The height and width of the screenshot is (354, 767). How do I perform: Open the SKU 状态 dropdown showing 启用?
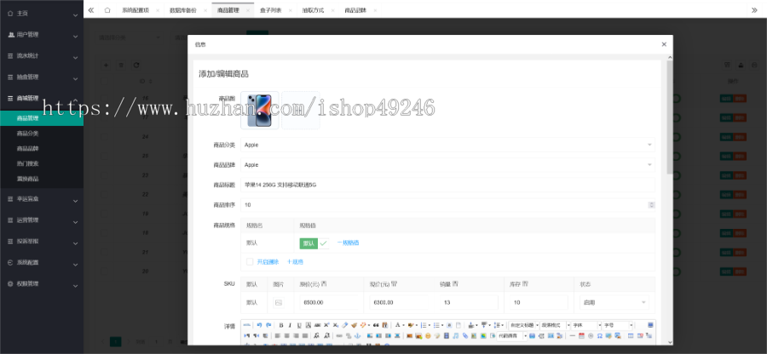click(x=614, y=303)
